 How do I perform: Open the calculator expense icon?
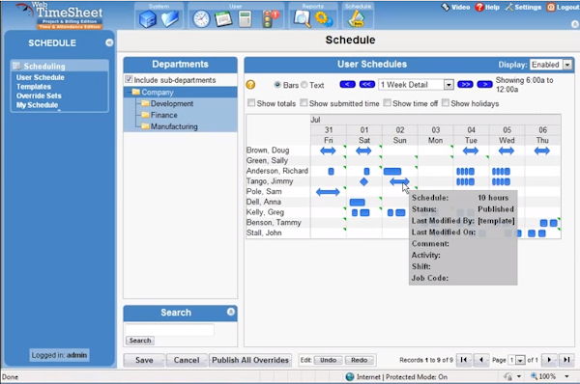coord(245,19)
